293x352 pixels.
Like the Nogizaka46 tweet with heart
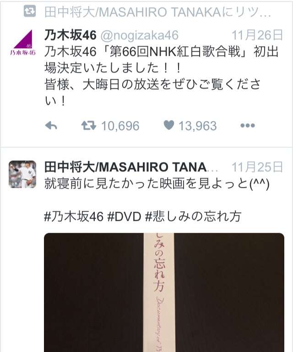point(169,125)
